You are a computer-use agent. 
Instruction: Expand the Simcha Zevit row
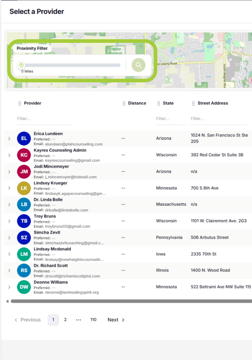[x=9, y=237]
